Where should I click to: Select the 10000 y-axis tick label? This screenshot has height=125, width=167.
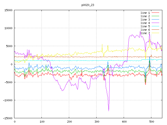8,28
